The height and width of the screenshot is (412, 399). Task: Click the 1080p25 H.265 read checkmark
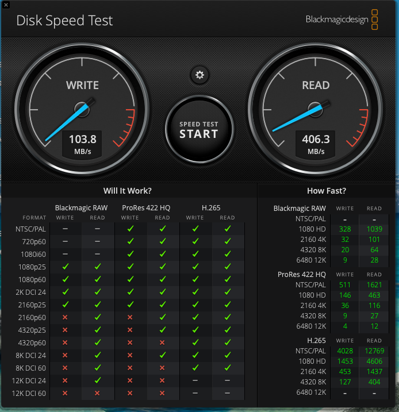tap(228, 267)
